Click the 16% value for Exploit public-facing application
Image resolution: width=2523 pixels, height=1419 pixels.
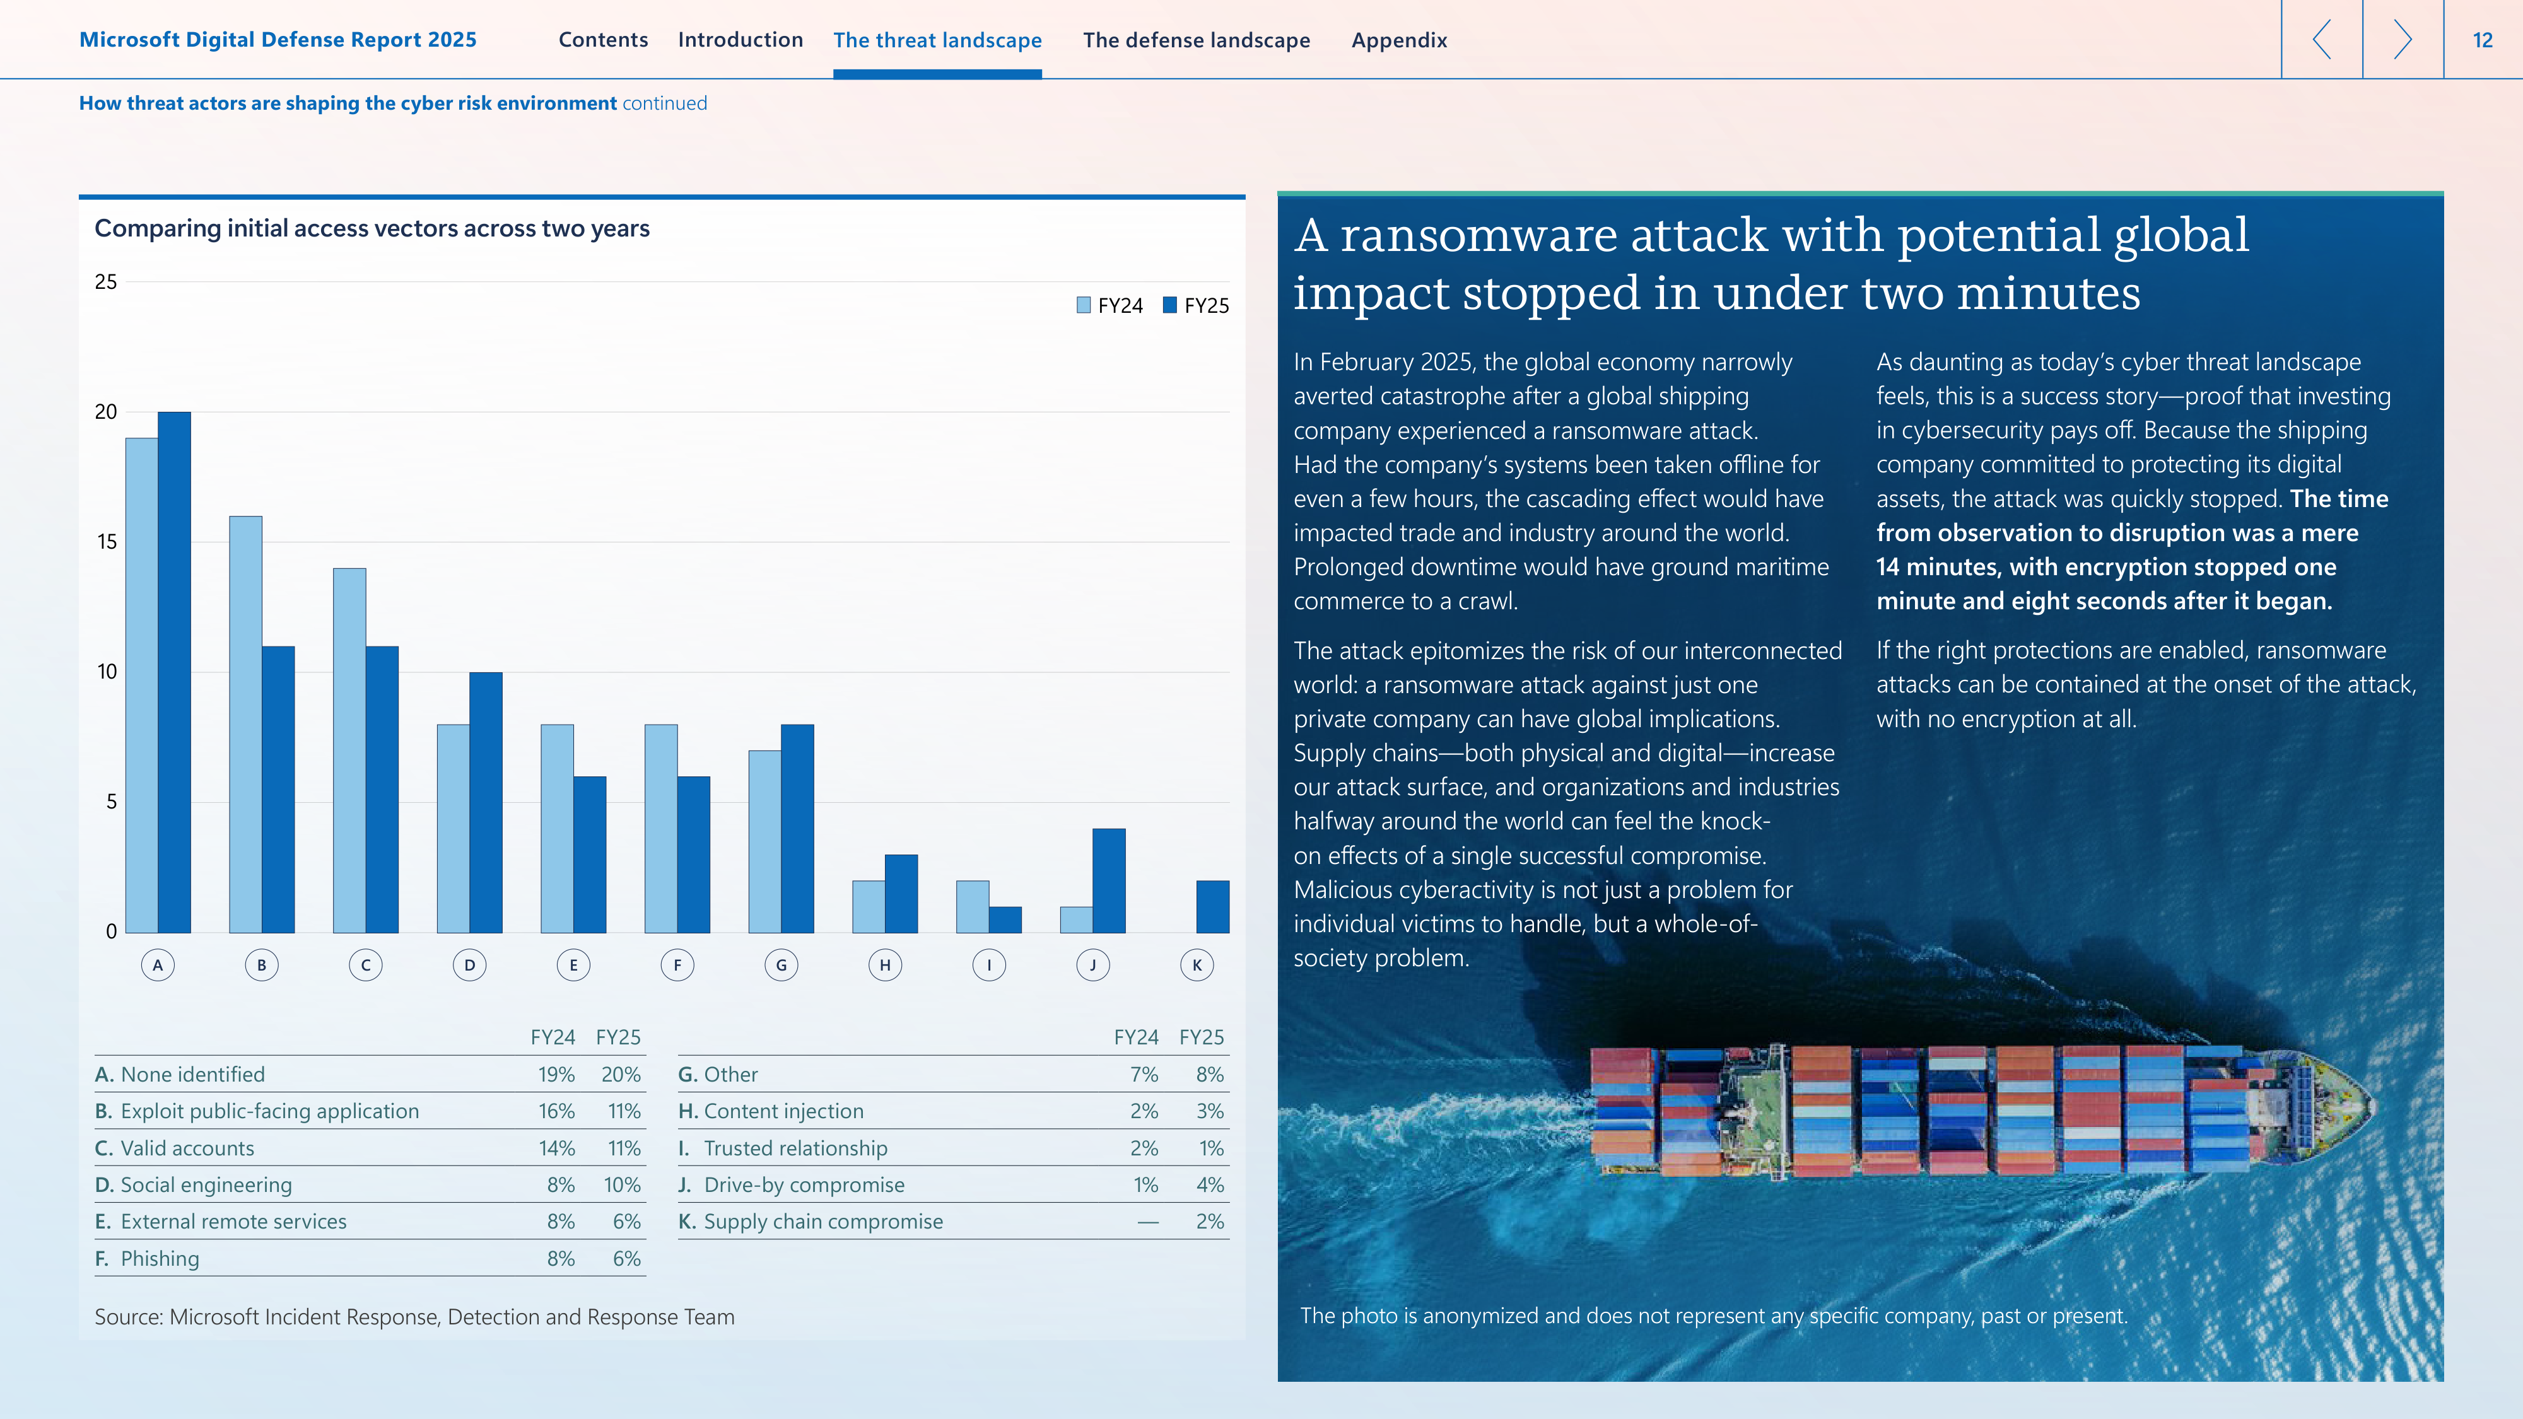[x=556, y=1111]
